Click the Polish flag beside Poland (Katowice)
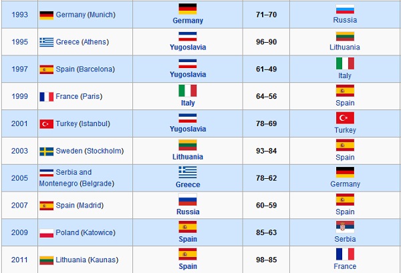The image size is (401, 273). click(47, 234)
